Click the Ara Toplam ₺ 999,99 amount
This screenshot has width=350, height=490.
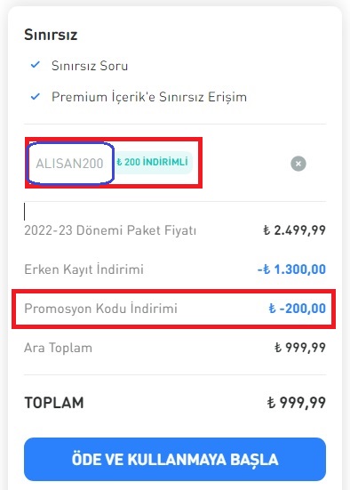click(300, 348)
